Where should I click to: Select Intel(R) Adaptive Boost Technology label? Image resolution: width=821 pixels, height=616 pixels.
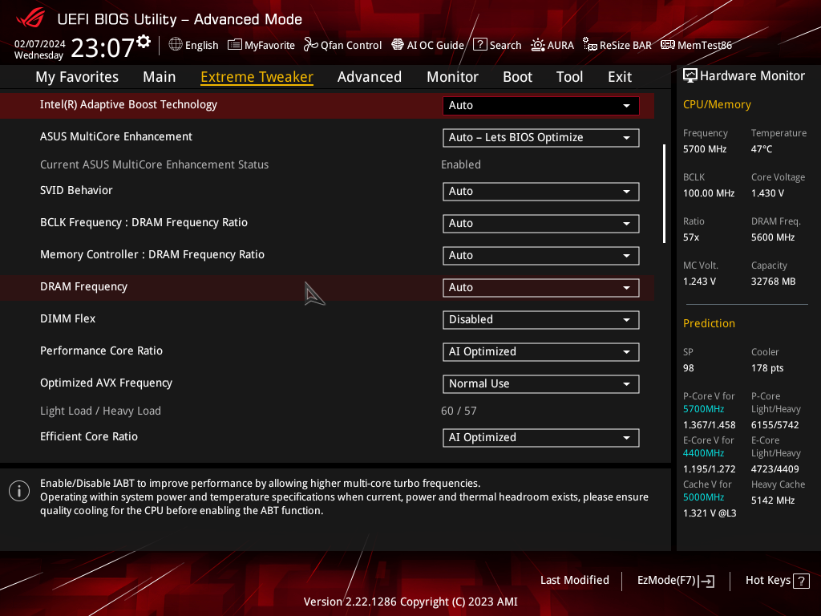128,105
